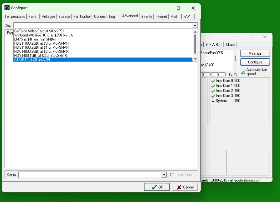
Task: Click the Intel Core 3: 46C reading
Action: click(228, 96)
